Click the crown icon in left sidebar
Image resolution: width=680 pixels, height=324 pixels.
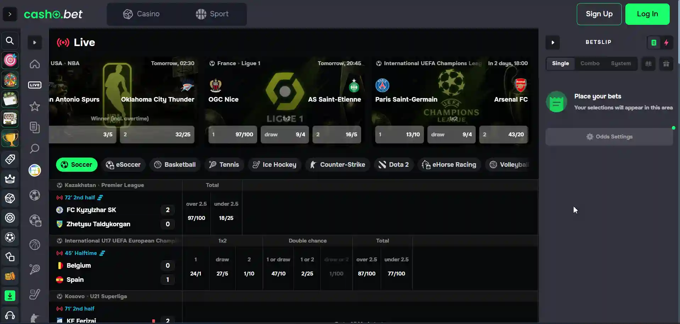10,179
